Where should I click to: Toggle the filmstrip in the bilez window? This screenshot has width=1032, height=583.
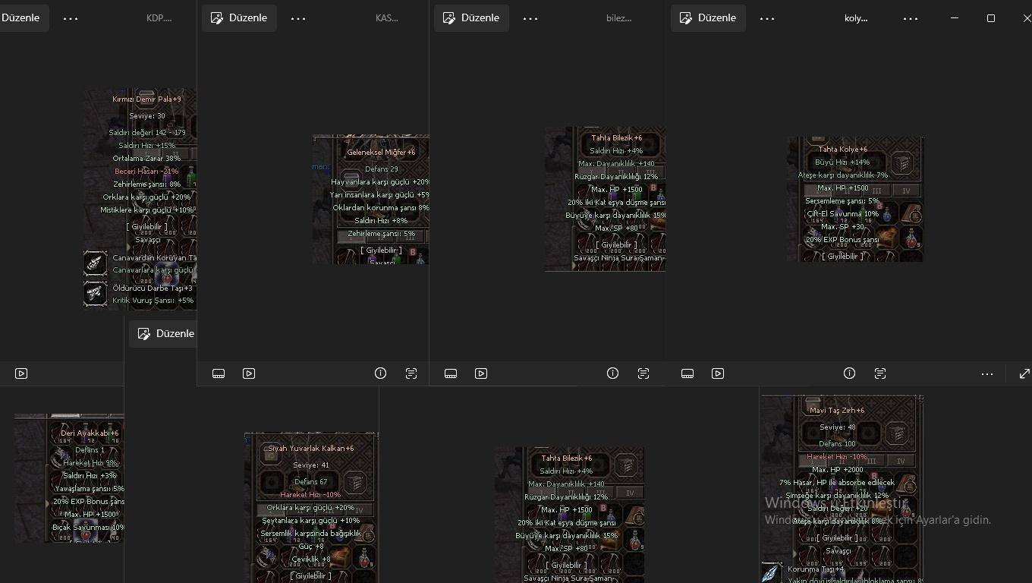(x=451, y=373)
